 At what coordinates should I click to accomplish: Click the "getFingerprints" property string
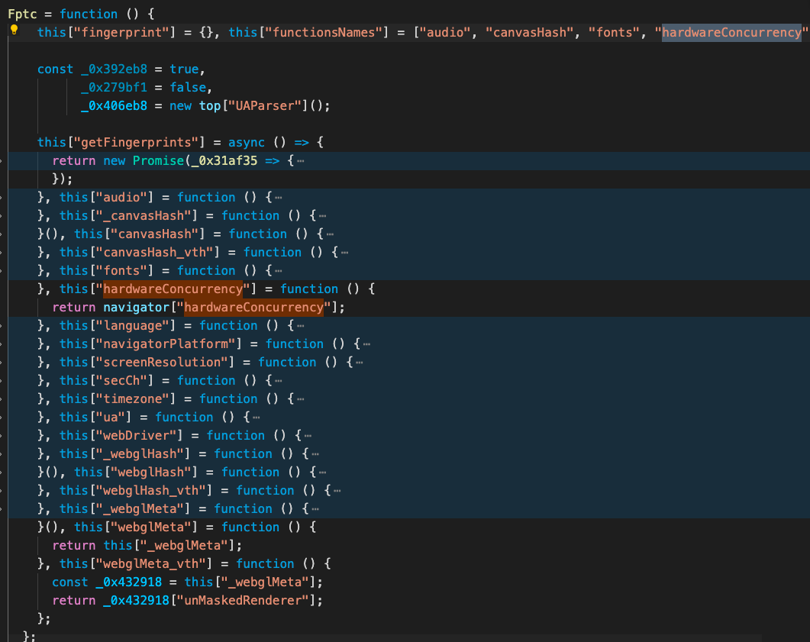(137, 143)
